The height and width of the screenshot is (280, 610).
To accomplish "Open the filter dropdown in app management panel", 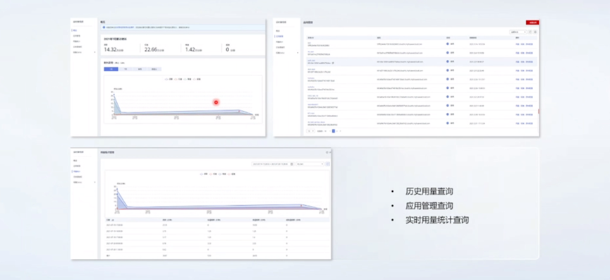I will pyautogui.click(x=518, y=32).
